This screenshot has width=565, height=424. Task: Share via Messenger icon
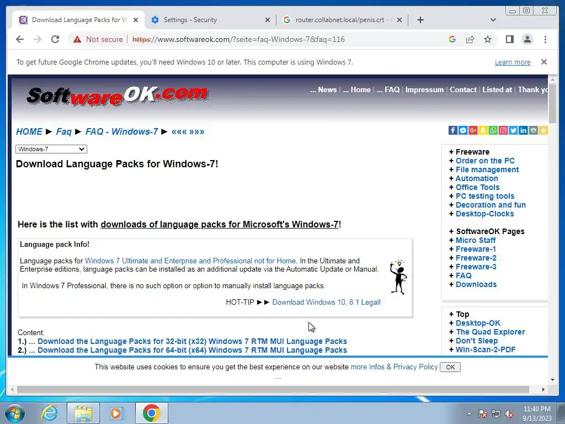click(463, 130)
